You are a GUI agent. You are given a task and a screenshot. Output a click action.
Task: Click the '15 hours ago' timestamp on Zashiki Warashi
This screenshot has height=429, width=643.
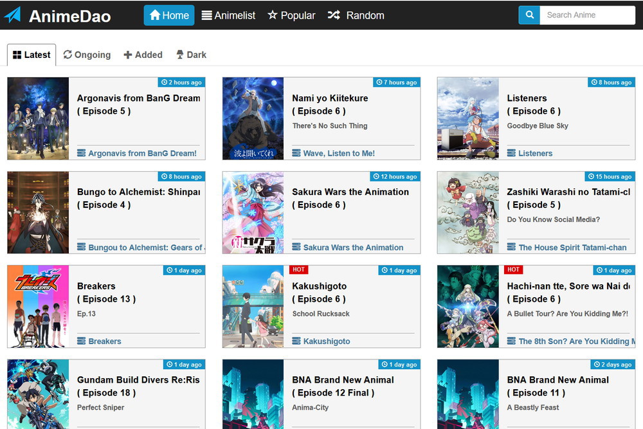click(610, 176)
